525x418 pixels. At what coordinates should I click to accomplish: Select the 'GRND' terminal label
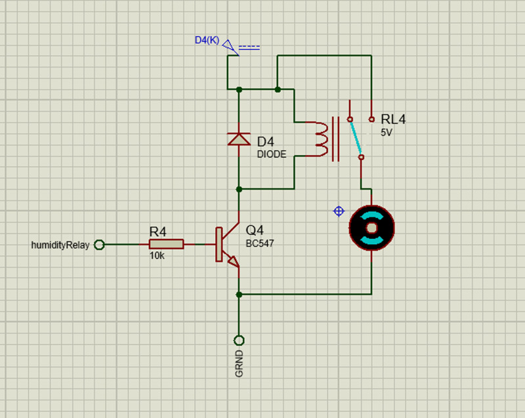point(239,364)
